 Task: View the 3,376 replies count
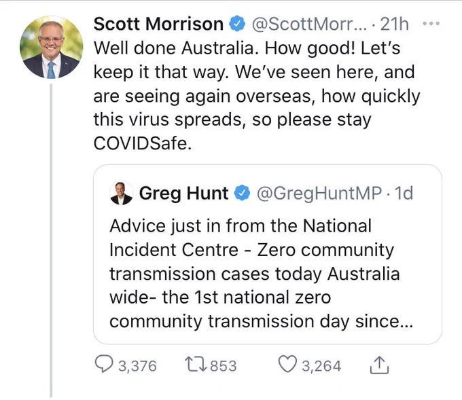(x=137, y=366)
